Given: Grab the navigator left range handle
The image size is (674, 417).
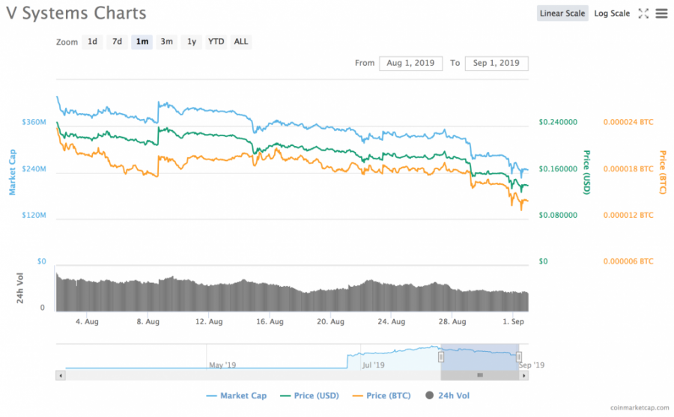Looking at the screenshot, I should coord(440,357).
